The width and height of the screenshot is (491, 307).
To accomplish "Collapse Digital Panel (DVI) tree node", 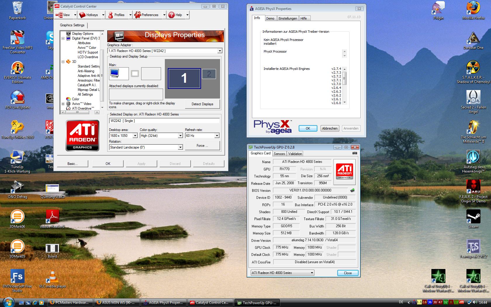I will point(63,38).
